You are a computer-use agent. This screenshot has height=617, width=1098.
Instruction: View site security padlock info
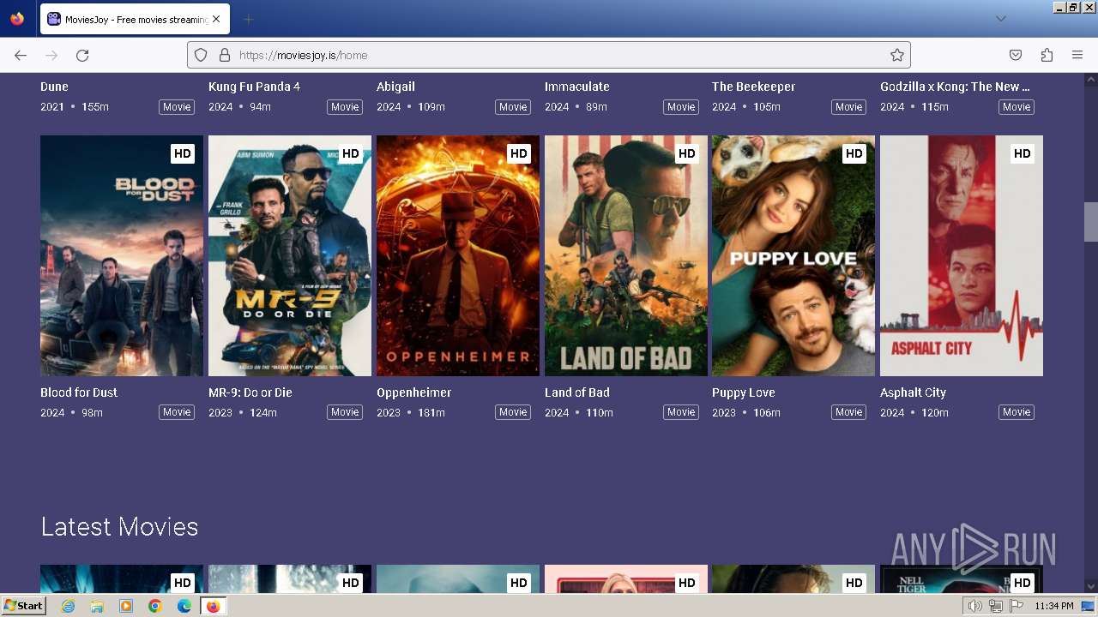225,55
